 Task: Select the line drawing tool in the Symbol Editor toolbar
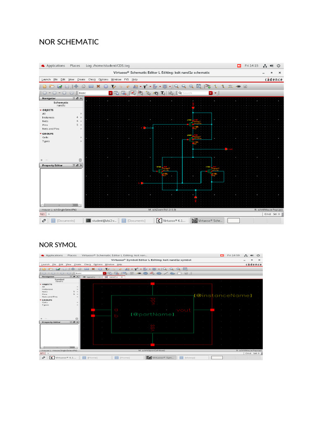tap(166, 274)
